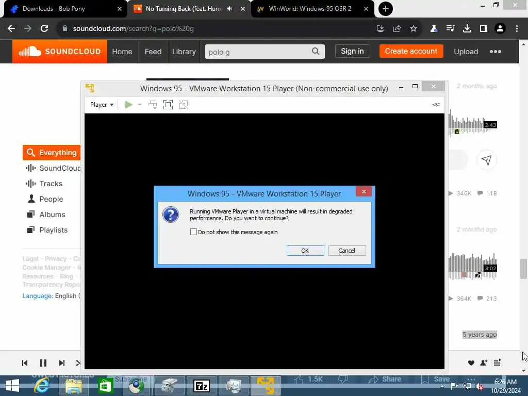528x396 pixels.
Task: Toggle the browser side panel
Action: (484, 29)
